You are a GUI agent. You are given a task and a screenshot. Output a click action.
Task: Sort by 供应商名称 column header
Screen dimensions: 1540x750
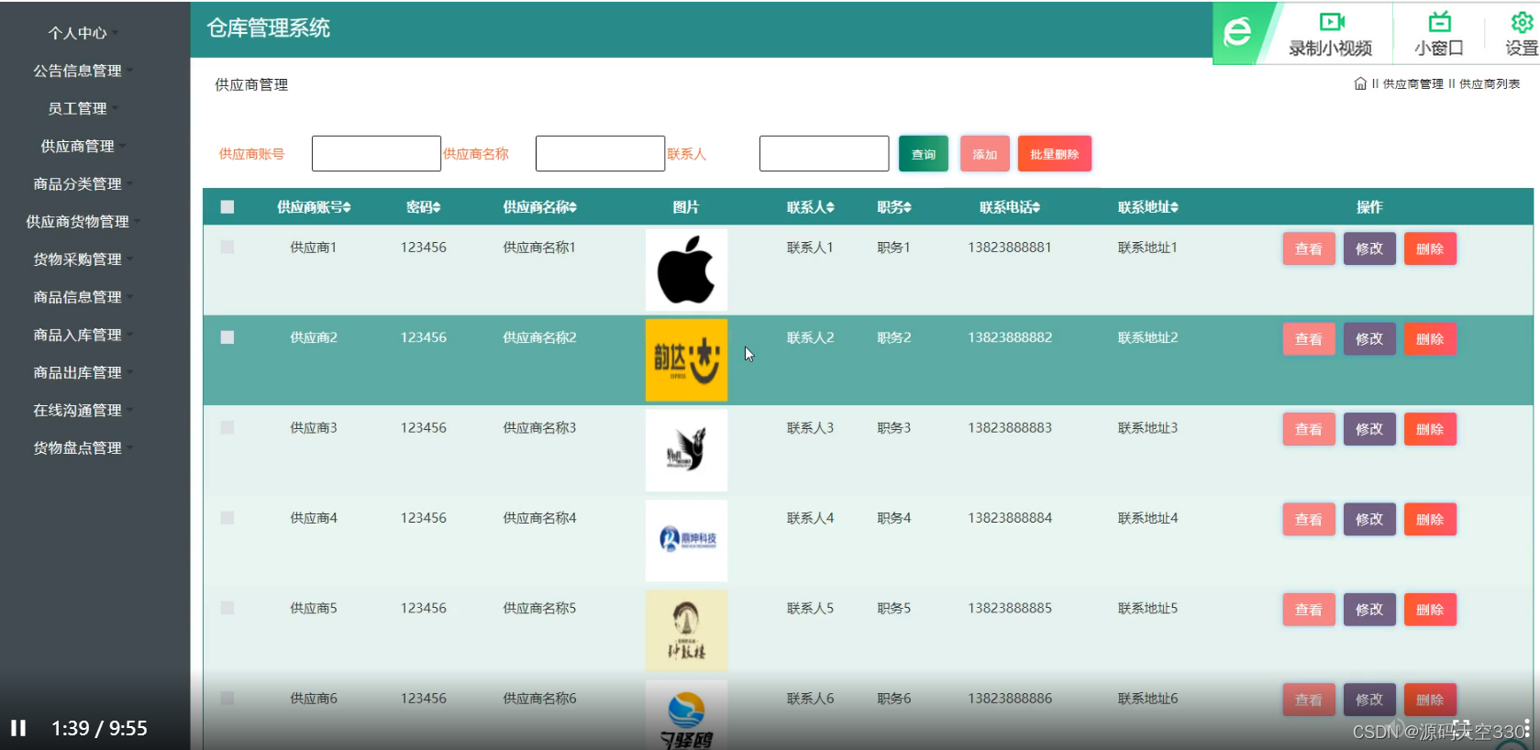click(x=539, y=207)
